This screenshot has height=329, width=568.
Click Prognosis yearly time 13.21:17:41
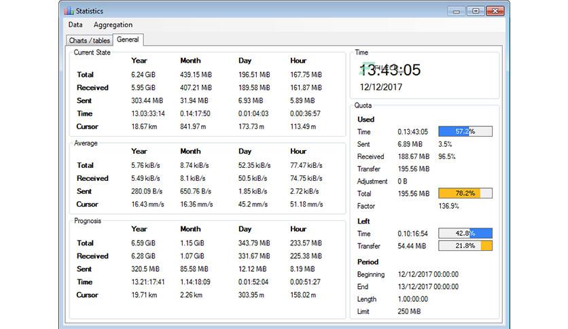pos(148,282)
